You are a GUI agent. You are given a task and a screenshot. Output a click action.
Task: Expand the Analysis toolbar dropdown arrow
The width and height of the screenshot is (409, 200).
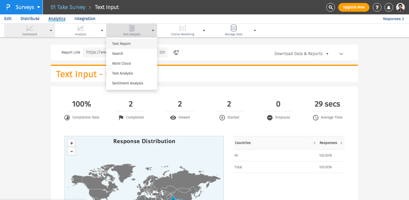tap(102, 31)
